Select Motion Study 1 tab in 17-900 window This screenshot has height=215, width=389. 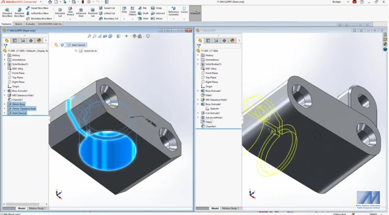(x=230, y=208)
